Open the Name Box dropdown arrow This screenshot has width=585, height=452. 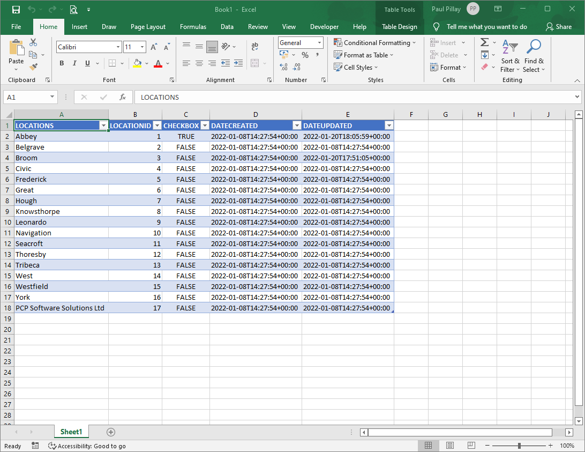(52, 97)
